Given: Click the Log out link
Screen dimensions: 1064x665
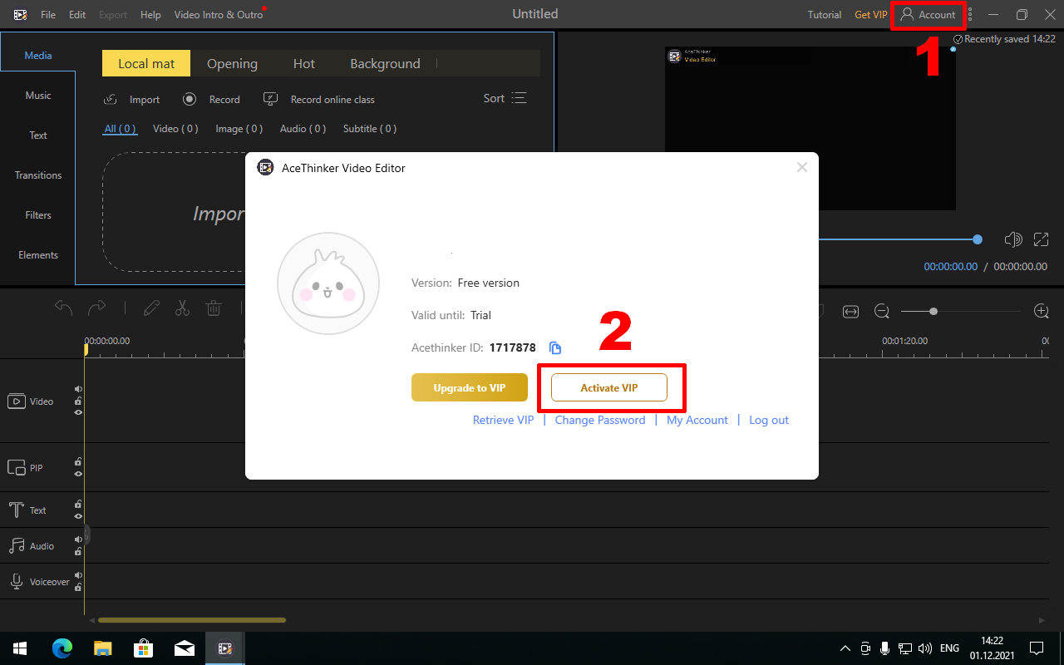Looking at the screenshot, I should pyautogui.click(x=769, y=420).
